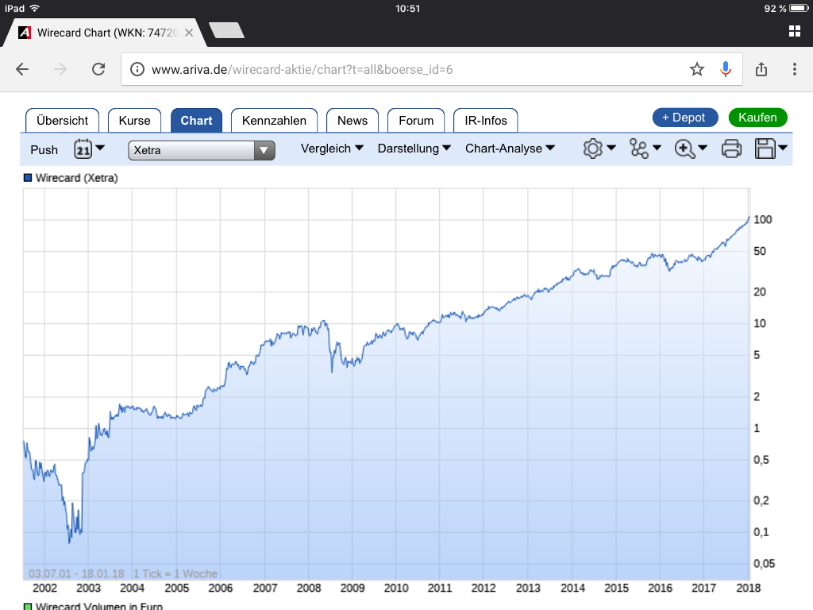This screenshot has height=610, width=813.
Task: Save the chart with floppy icon
Action: tap(765, 149)
